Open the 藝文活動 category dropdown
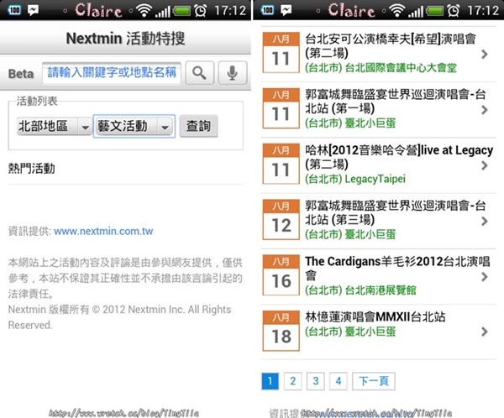 click(134, 126)
